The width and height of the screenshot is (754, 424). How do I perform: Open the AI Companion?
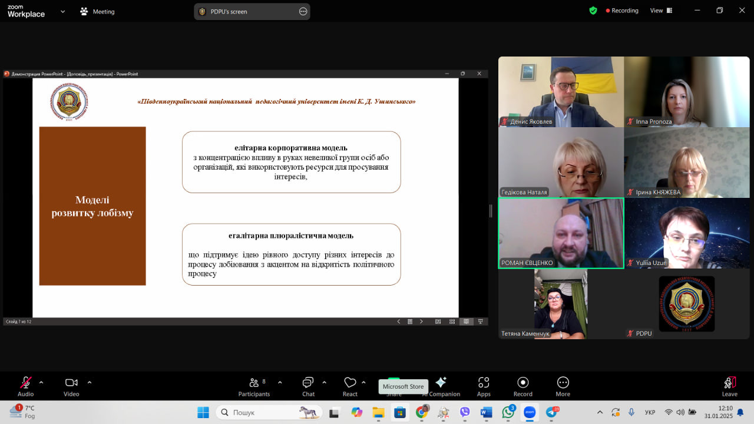pyautogui.click(x=441, y=386)
